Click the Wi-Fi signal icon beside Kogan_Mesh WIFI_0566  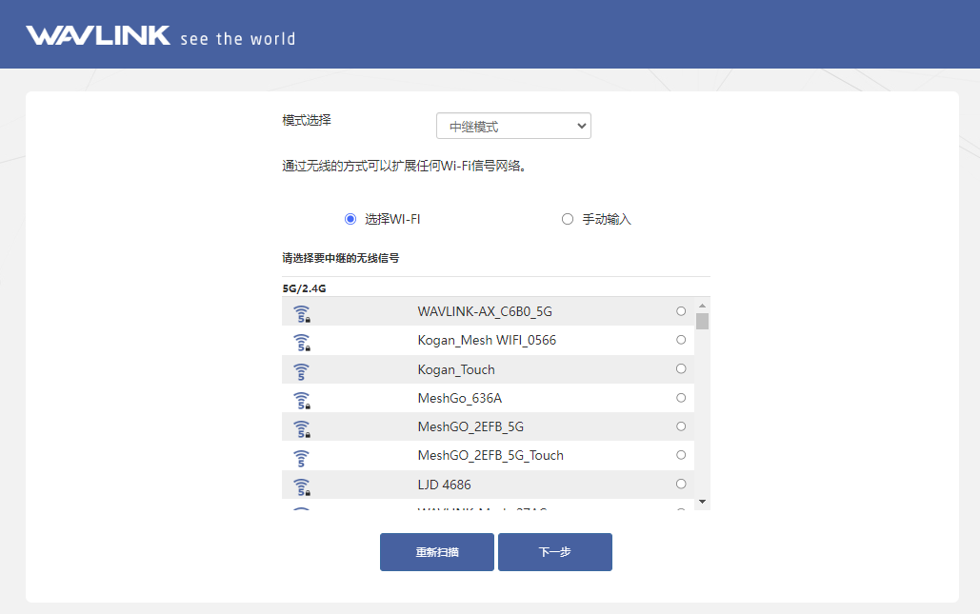[x=301, y=342]
